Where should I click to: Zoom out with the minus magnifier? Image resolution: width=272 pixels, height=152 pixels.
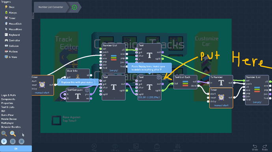click(13, 133)
